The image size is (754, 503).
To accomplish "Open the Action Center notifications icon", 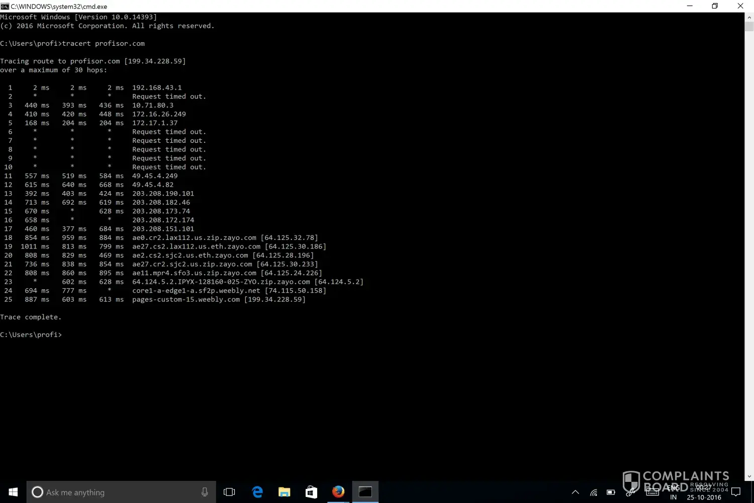I will (x=736, y=492).
